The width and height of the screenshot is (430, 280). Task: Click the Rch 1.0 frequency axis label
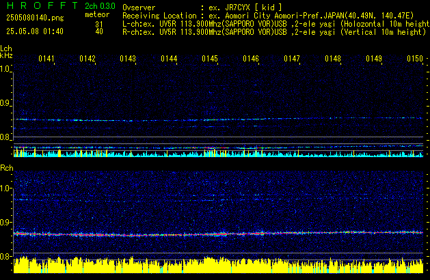5,188
